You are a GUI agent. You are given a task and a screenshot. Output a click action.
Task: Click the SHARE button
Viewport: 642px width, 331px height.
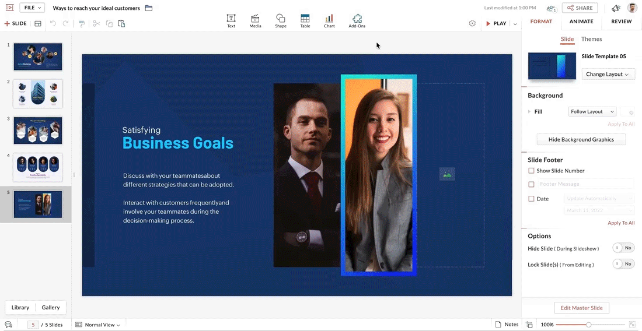580,8
